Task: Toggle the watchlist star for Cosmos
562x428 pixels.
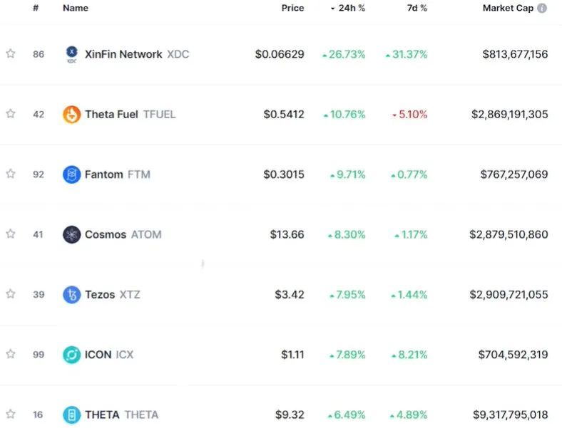Action: (11, 234)
